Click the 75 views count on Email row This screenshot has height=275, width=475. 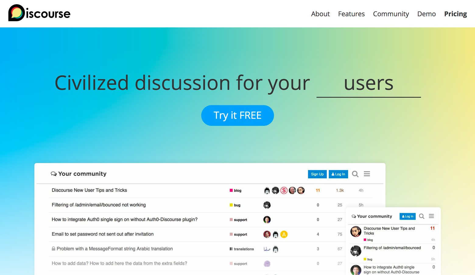tap(340, 234)
